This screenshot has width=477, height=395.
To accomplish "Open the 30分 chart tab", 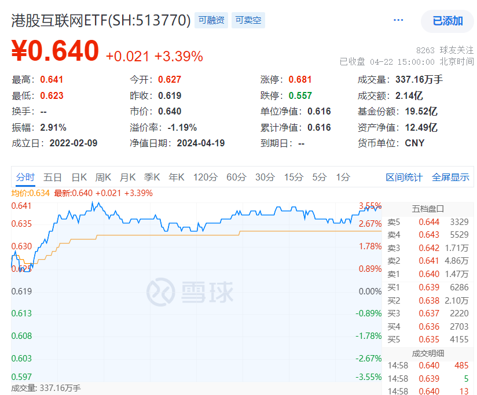I will (x=265, y=177).
